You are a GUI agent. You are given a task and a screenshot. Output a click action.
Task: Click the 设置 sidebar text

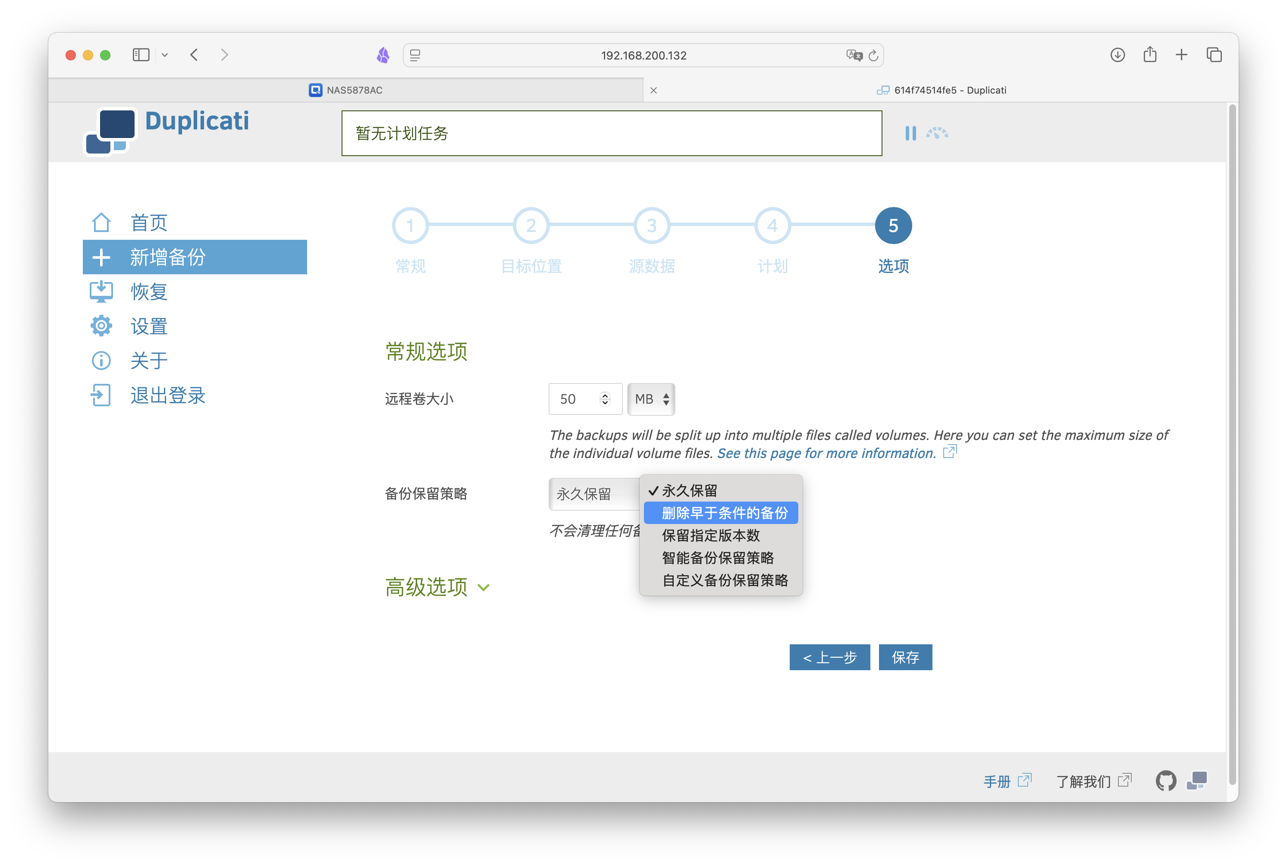coord(149,326)
